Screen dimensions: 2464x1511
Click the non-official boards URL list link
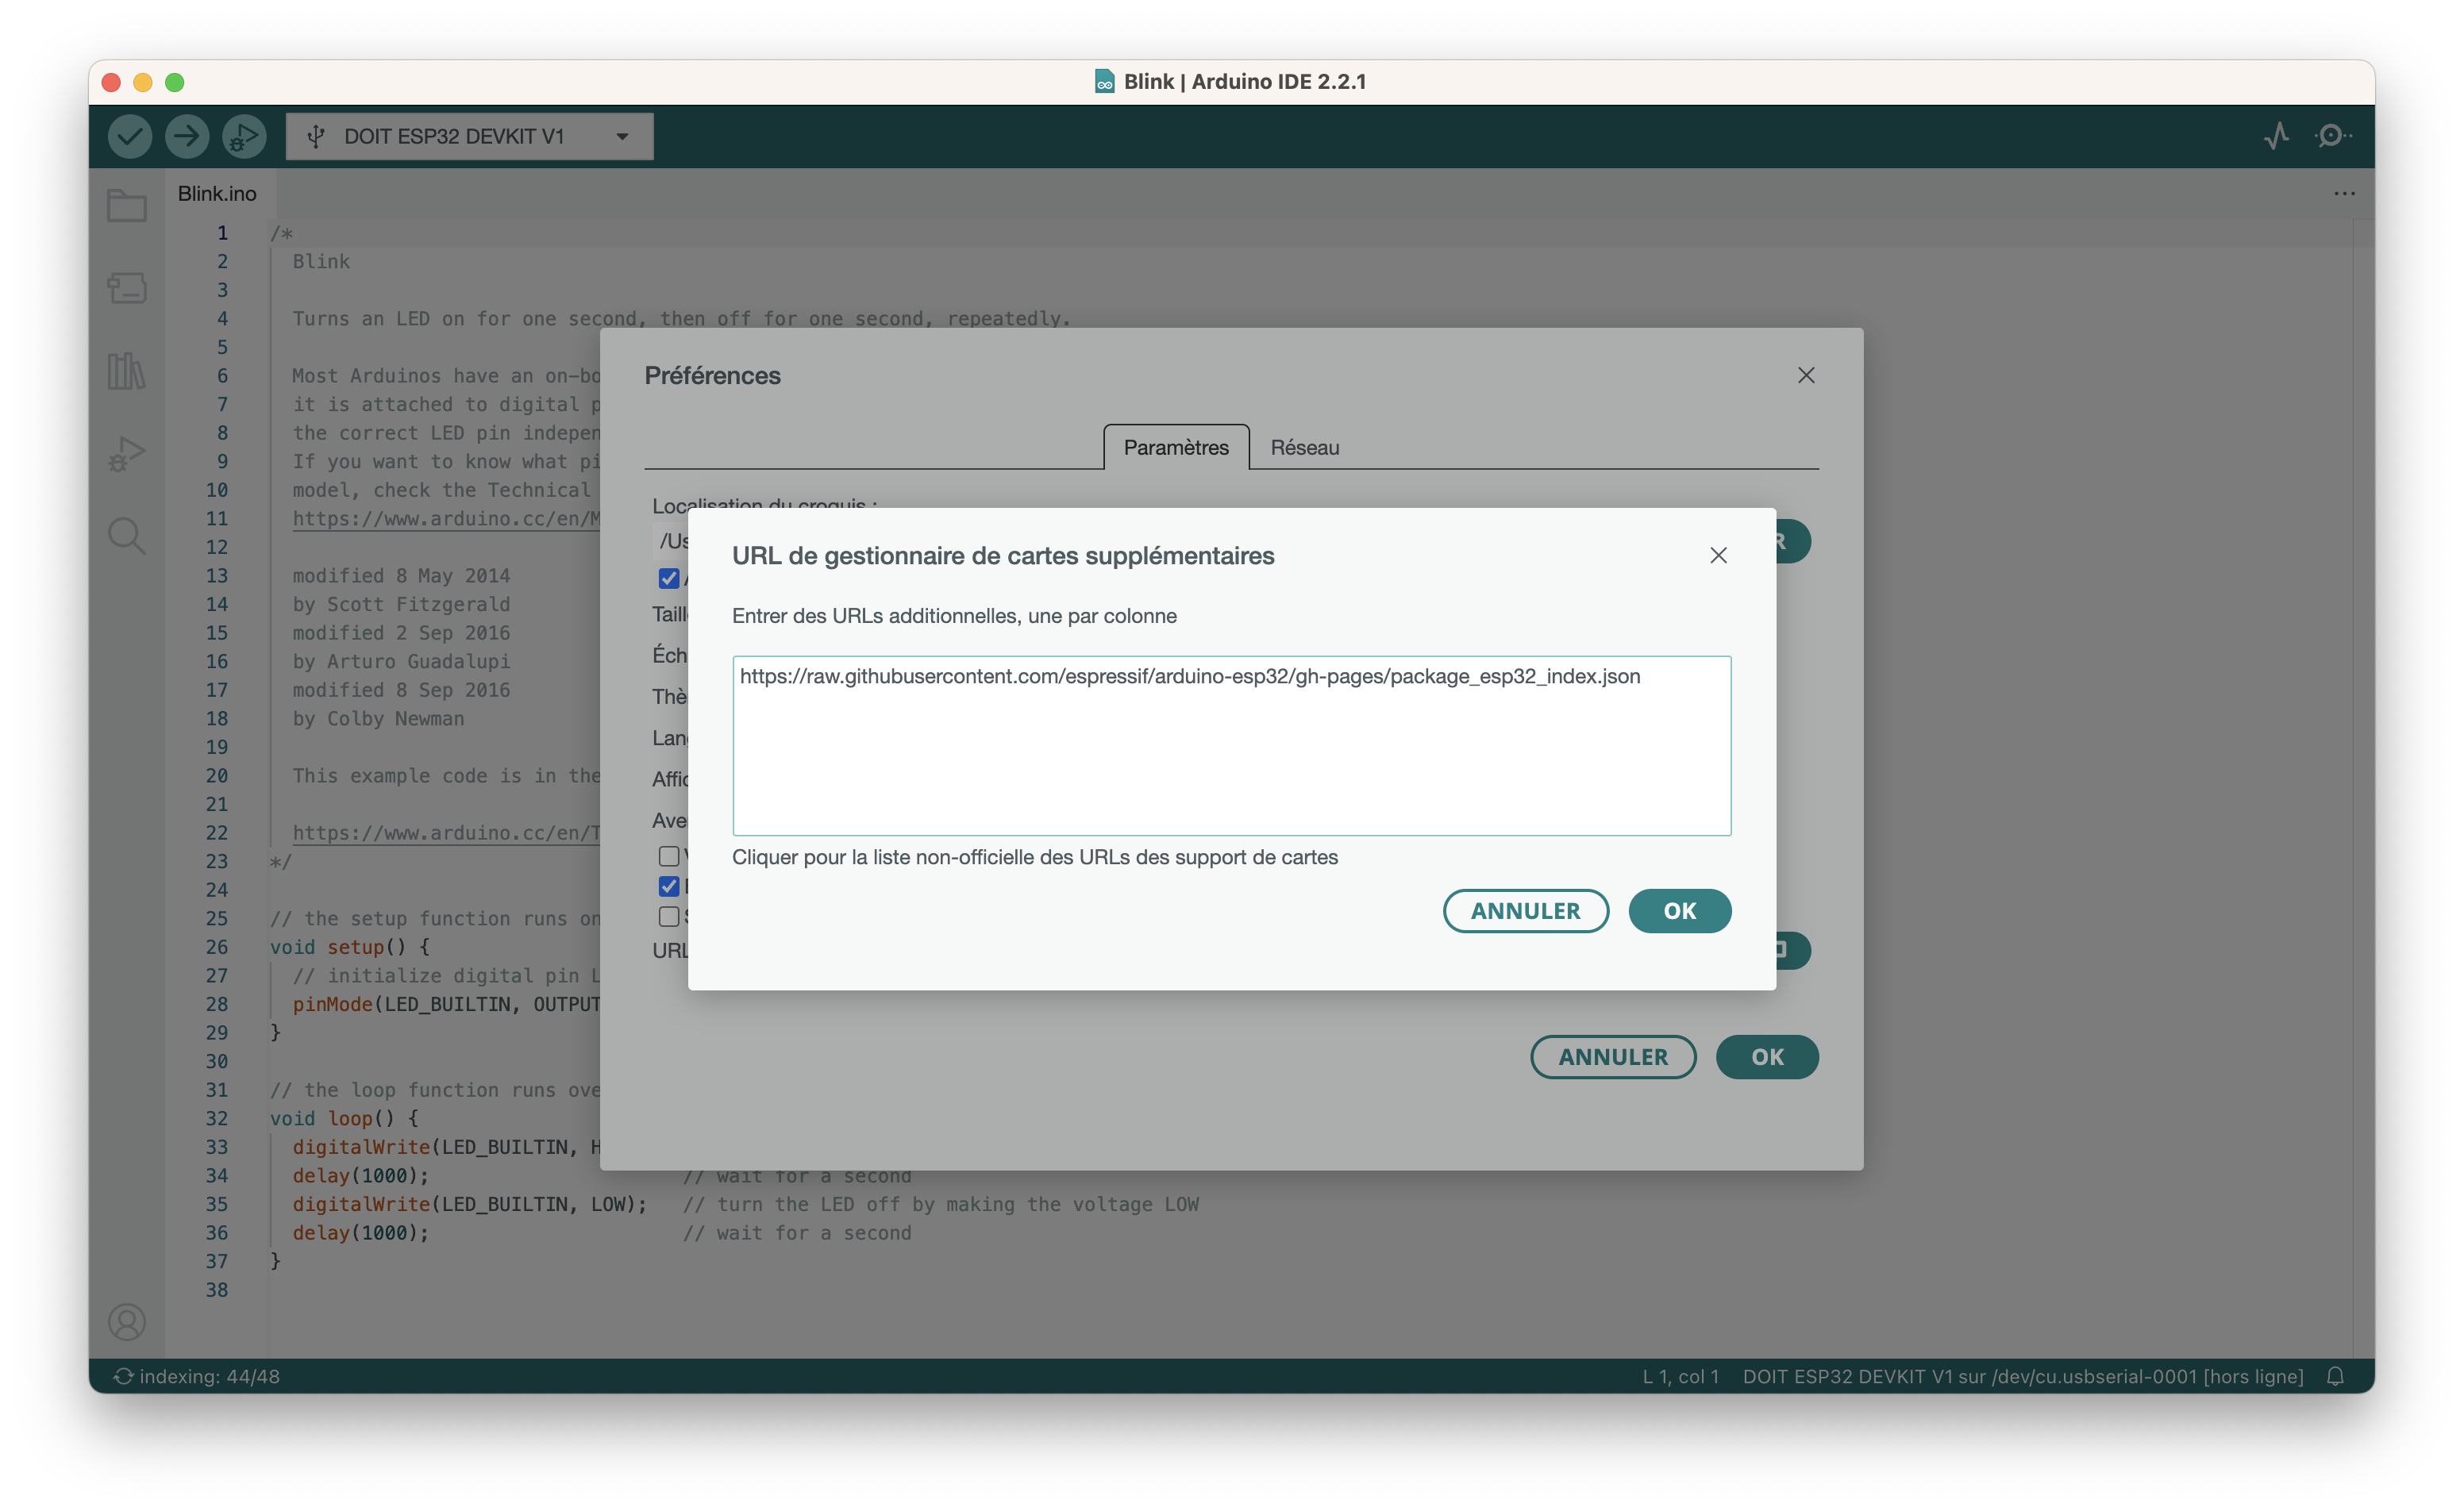(1034, 857)
